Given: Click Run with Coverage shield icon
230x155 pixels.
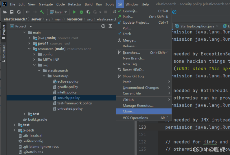Looking at the screenshot, I should pos(88,12).
